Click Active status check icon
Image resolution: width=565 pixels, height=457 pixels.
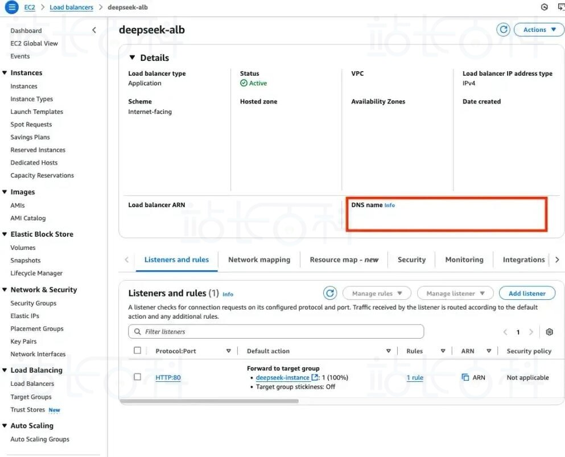click(244, 83)
